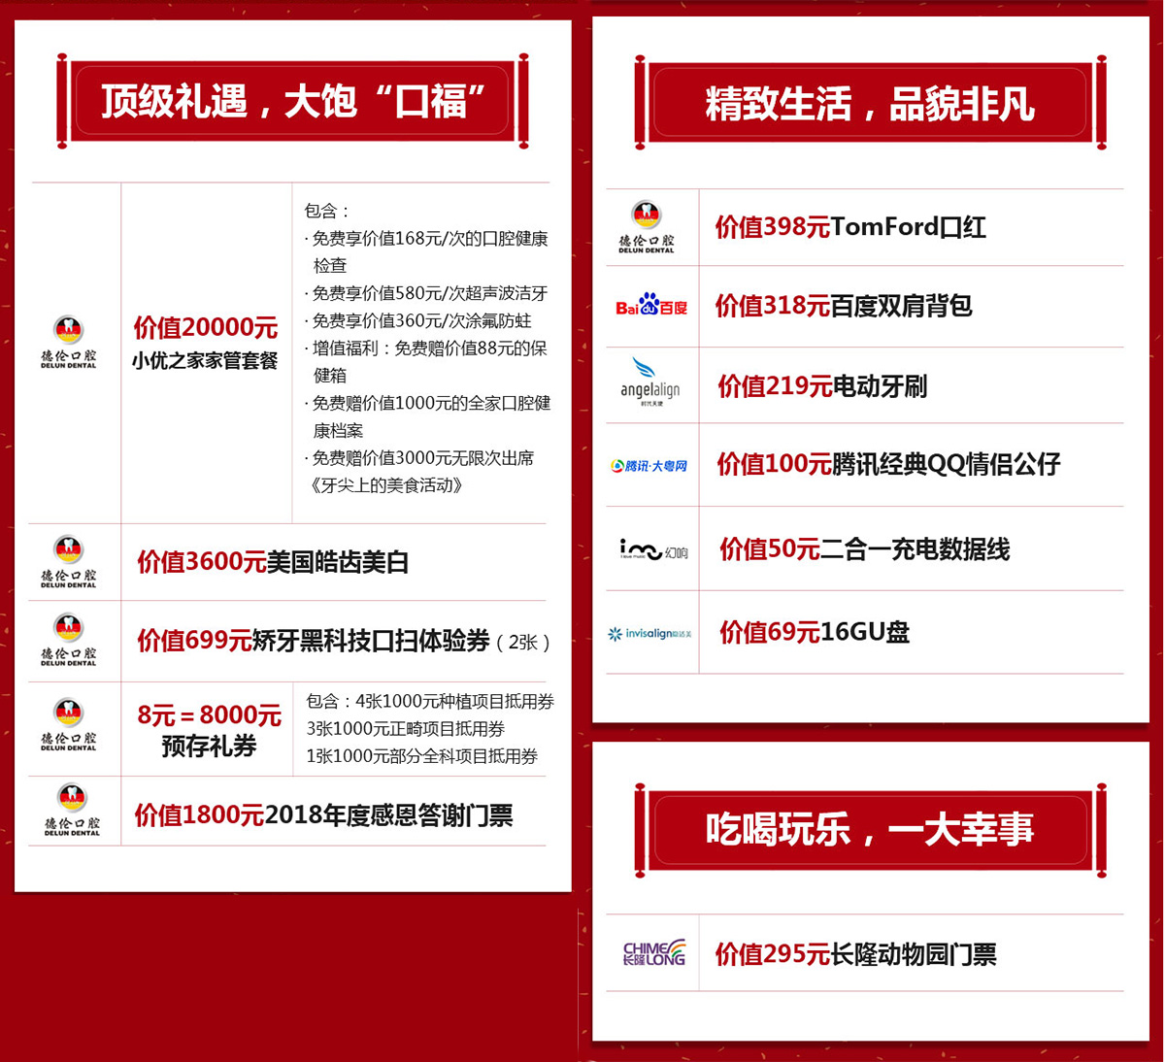Click the 腾讯·大粤网 logo
Screen dimensions: 1165x1062
649,466
